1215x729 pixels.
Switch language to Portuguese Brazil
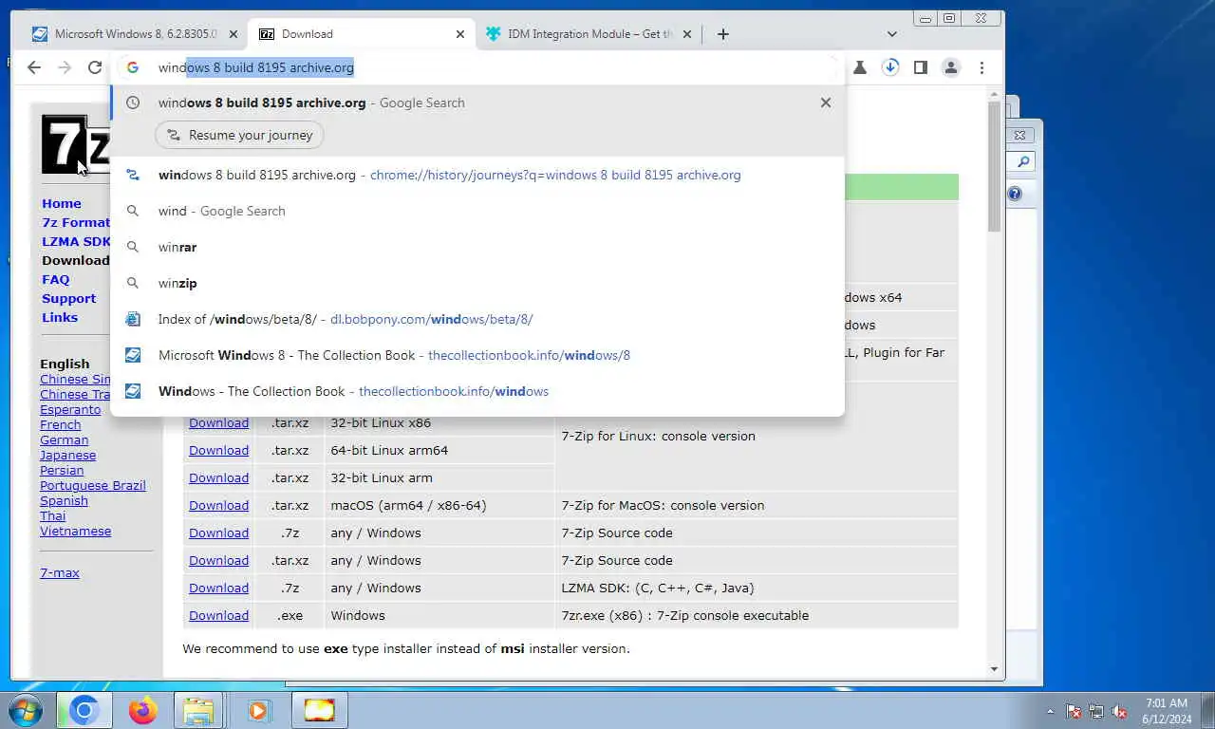(93, 485)
